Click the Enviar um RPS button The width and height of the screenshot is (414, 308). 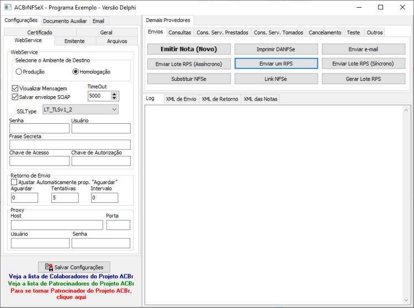pyautogui.click(x=276, y=64)
